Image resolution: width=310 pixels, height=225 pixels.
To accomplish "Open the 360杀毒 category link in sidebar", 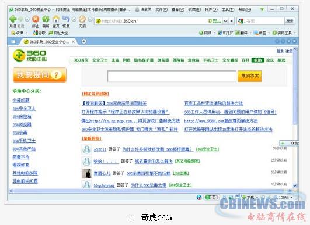I will [x=20, y=133].
